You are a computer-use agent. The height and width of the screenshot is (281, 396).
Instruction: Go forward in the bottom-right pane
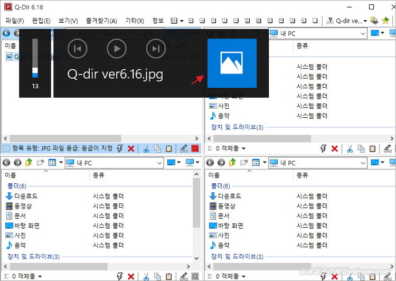(221, 163)
